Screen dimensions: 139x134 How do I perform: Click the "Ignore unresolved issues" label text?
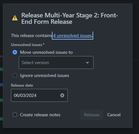click(45, 75)
